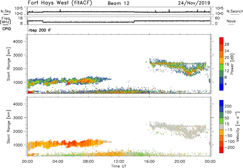
Task: Click the '18' tick on the frequency axis
Action: 20,18
